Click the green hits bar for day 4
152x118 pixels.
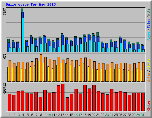point(22,10)
